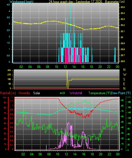Click the 180 degree wind direction axis value
Screen dimensions: 132x158
pyautogui.click(x=10, y=79)
